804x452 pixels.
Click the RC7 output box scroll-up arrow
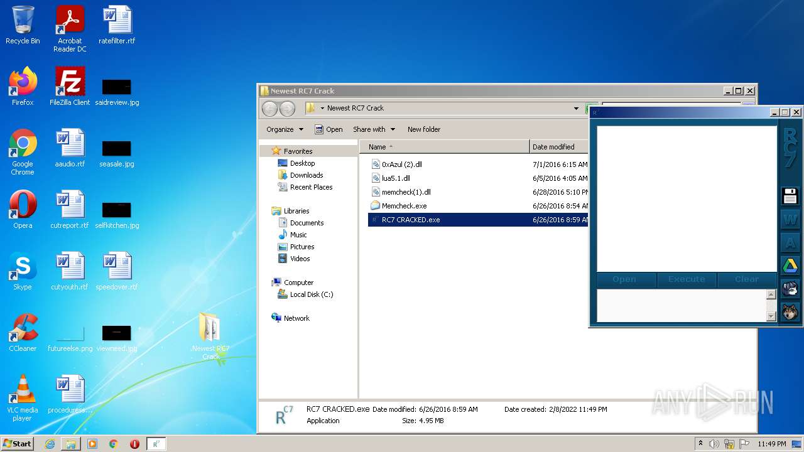[771, 294]
